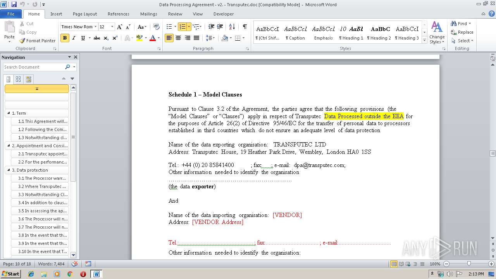Click Windows Start button
The width and height of the screenshot is (496, 279).
(x=10, y=274)
